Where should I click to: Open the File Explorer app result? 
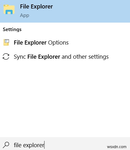[x=65, y=11]
